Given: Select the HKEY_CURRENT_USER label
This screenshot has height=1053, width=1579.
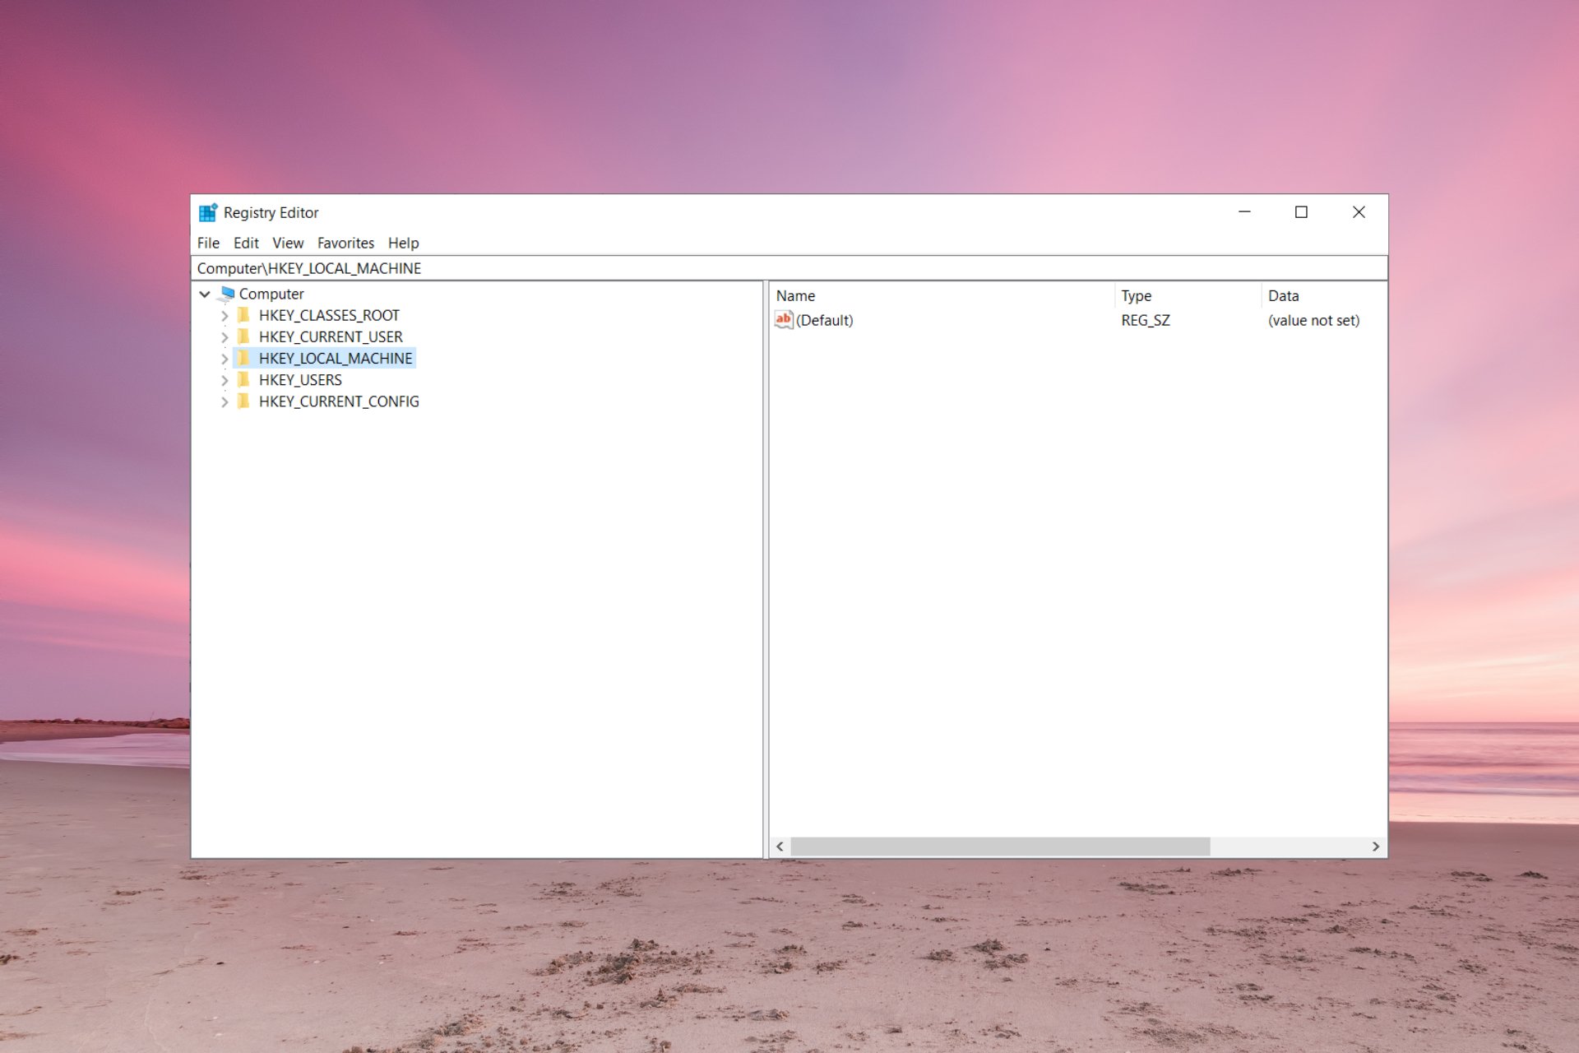Looking at the screenshot, I should [331, 336].
